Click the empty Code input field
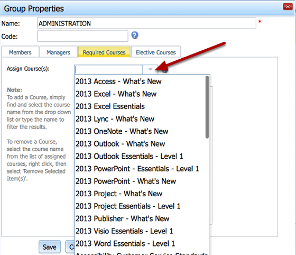Screen dimensions: 296x255 82,36
